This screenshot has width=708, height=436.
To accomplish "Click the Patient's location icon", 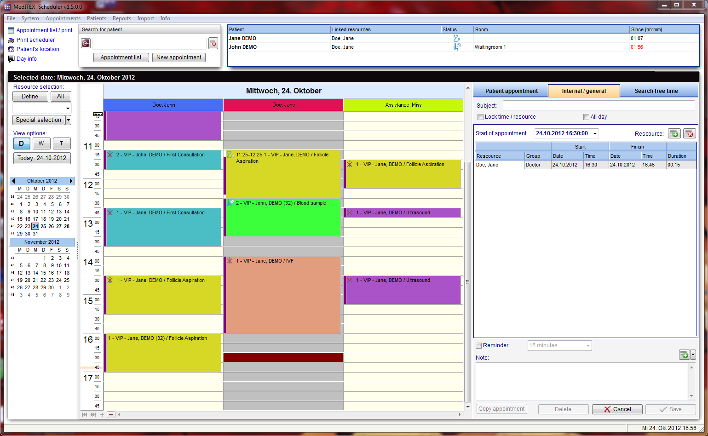I will point(11,49).
